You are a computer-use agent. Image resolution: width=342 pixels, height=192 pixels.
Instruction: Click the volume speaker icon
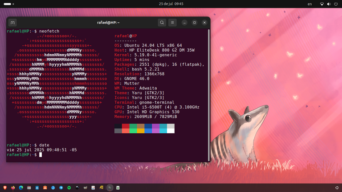pos(329,4)
